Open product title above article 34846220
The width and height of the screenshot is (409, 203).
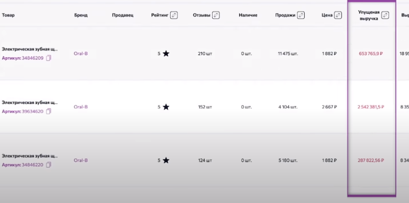point(30,156)
